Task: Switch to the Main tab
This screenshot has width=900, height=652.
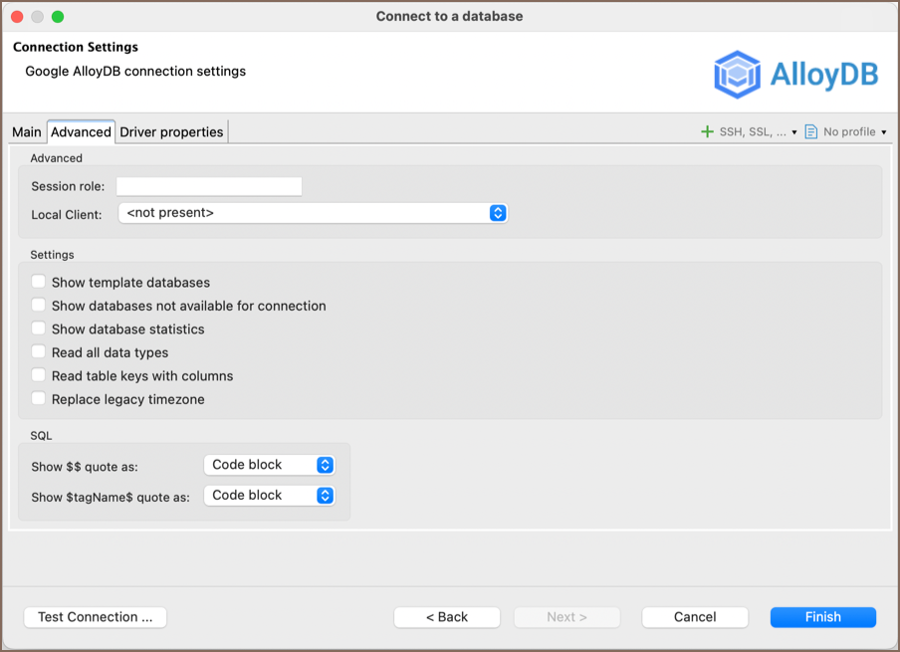Action: pyautogui.click(x=27, y=131)
